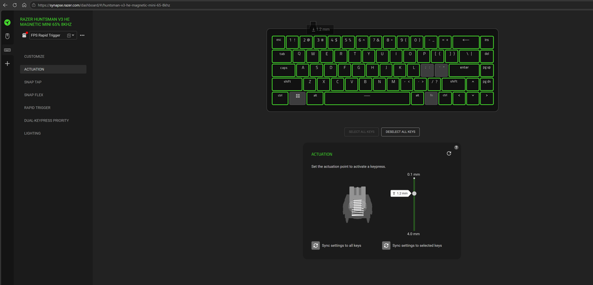This screenshot has height=285, width=593.
Task: Click the 0.1 mm top of slider
Action: click(x=414, y=174)
